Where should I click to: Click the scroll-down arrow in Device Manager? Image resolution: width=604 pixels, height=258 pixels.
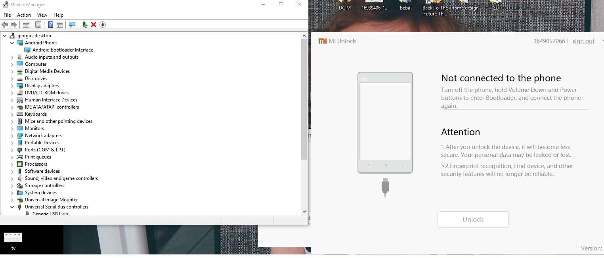[304, 212]
